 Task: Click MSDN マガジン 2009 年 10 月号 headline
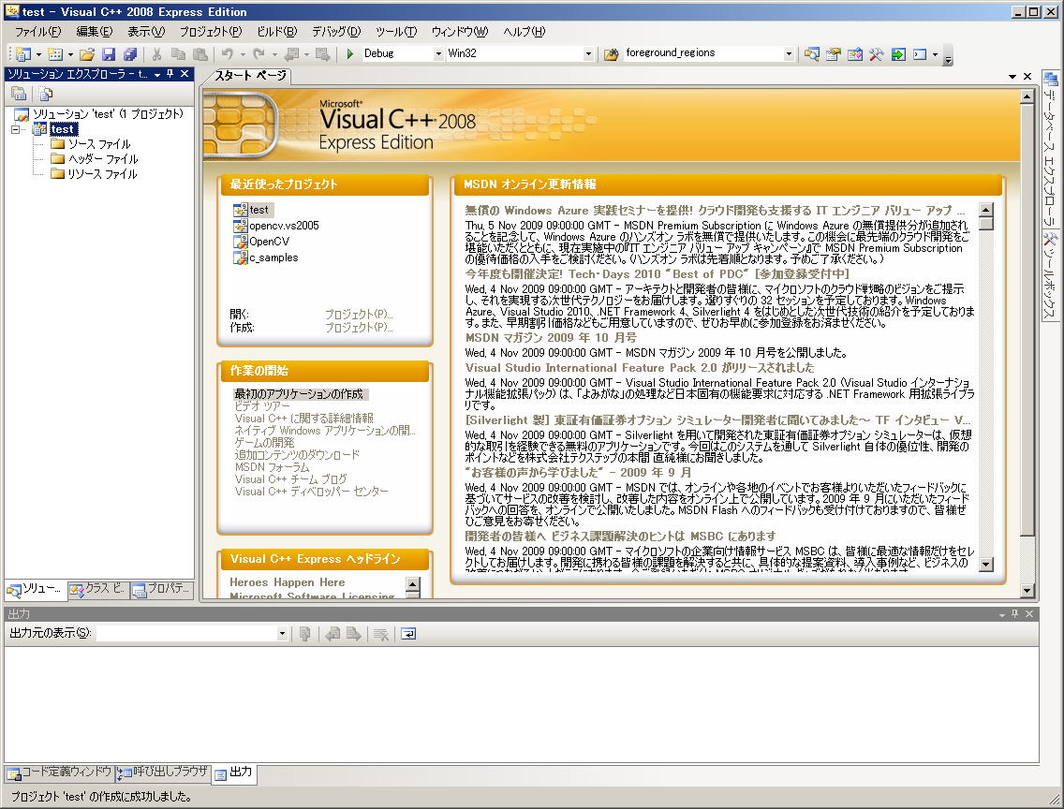[x=551, y=338]
